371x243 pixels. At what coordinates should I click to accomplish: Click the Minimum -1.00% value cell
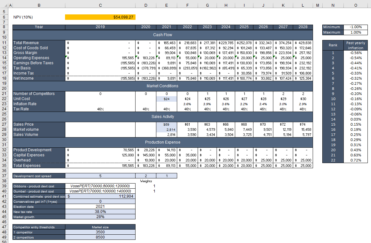356,27
